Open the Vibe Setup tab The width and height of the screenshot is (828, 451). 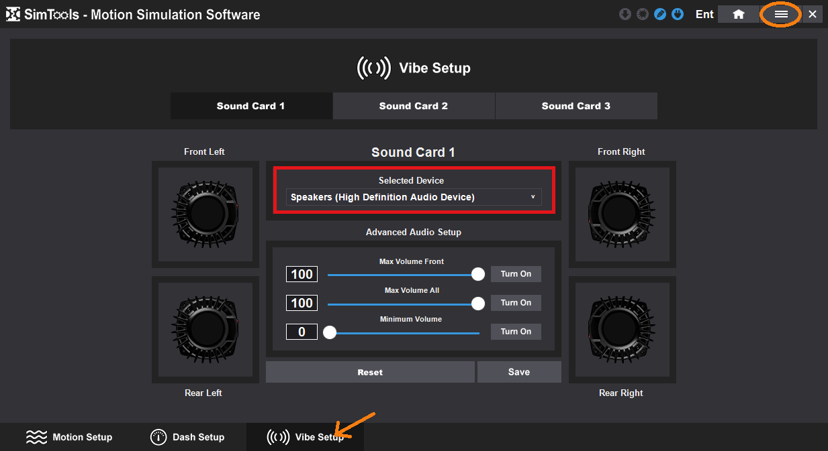pos(305,437)
